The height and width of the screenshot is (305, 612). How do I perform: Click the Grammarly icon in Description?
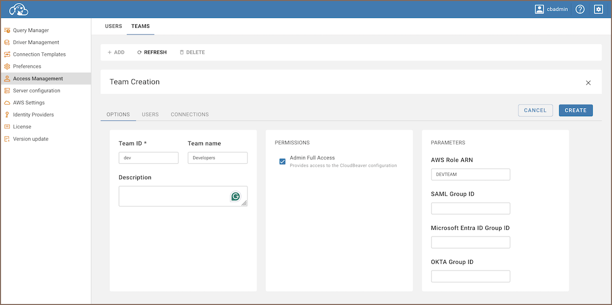235,196
